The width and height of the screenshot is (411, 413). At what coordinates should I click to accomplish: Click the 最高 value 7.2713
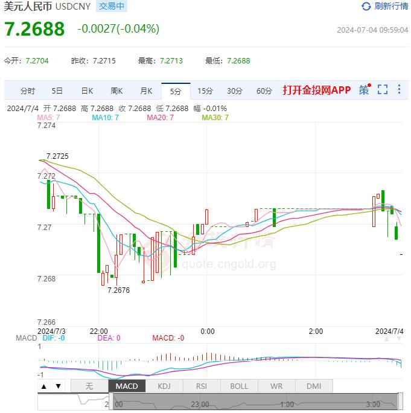pyautogui.click(x=171, y=61)
